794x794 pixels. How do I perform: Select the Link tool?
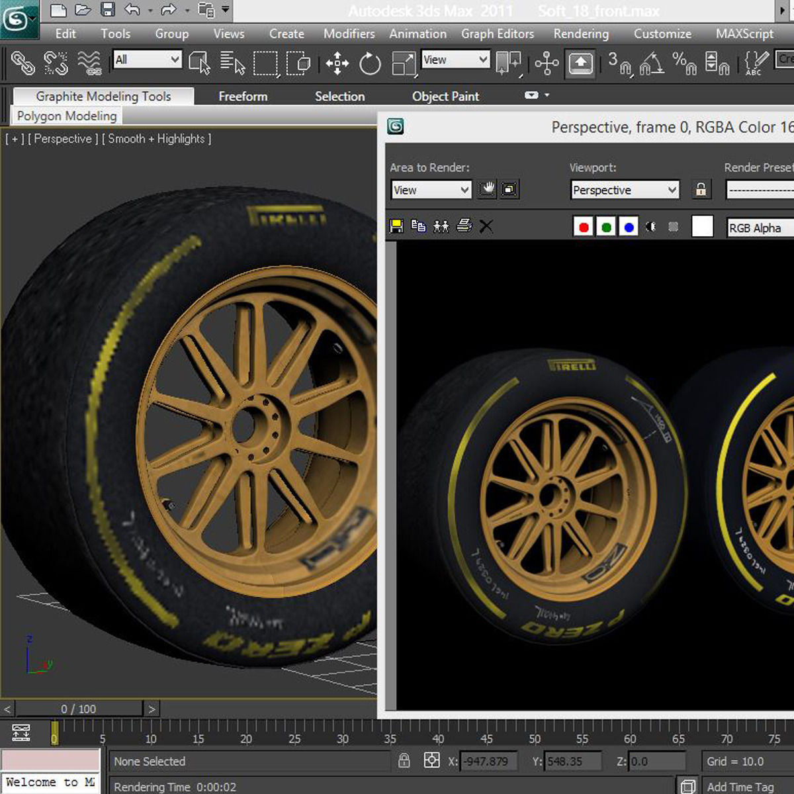(23, 64)
